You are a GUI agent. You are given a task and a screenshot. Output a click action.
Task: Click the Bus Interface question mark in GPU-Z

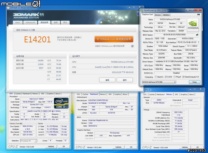(x=199, y=42)
